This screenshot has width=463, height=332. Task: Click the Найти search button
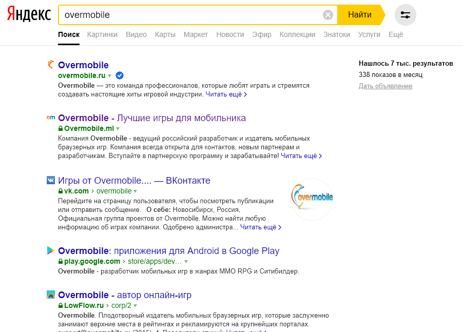(360, 15)
